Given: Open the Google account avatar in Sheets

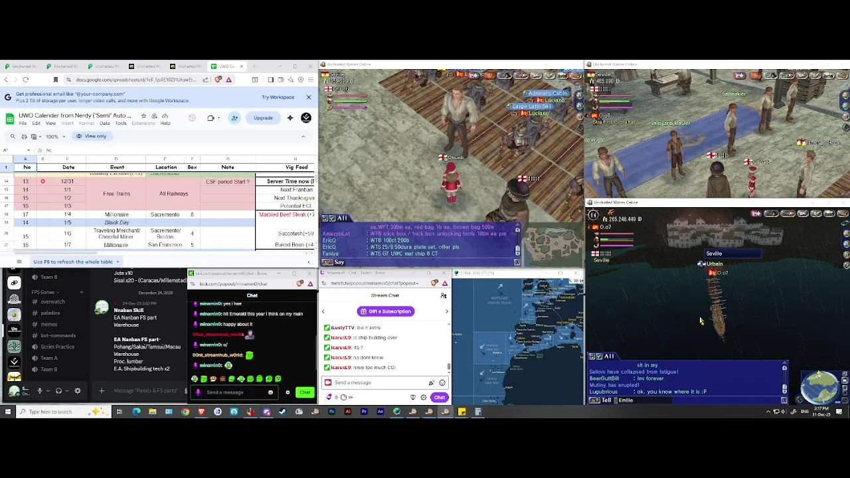Looking at the screenshot, I should tap(306, 118).
